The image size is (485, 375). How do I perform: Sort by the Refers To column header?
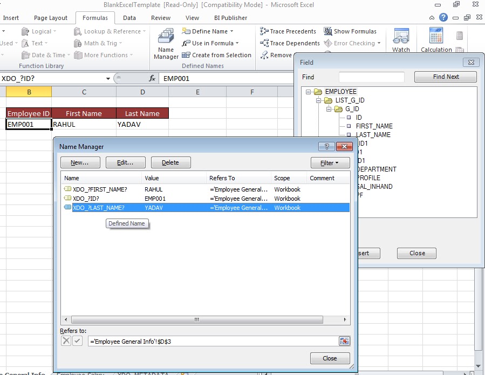(238, 178)
